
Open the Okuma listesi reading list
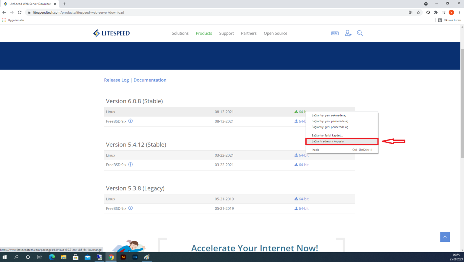pos(449,20)
